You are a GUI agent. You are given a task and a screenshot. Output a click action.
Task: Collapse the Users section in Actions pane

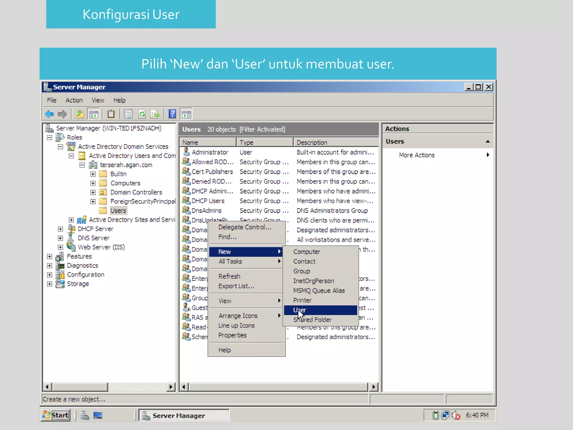pos(488,141)
